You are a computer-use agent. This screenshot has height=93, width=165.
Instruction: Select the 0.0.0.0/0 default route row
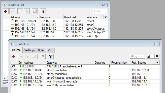(x=85, y=66)
